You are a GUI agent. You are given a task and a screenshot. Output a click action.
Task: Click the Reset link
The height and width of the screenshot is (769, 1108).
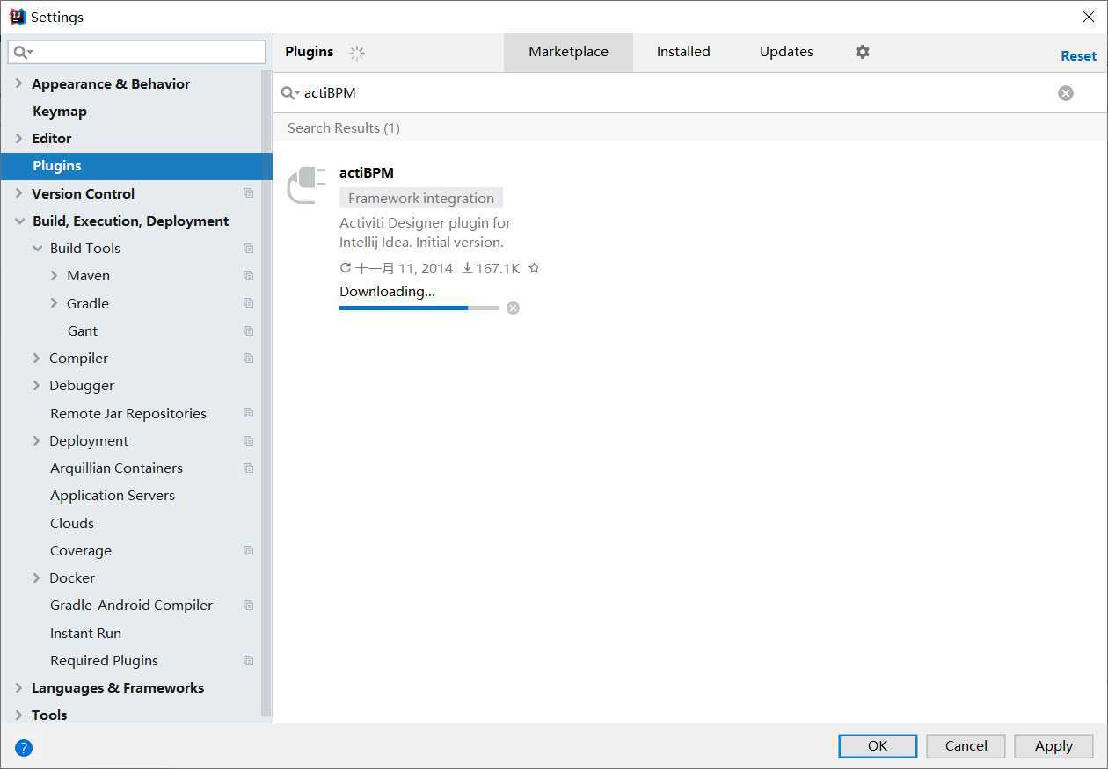1077,56
